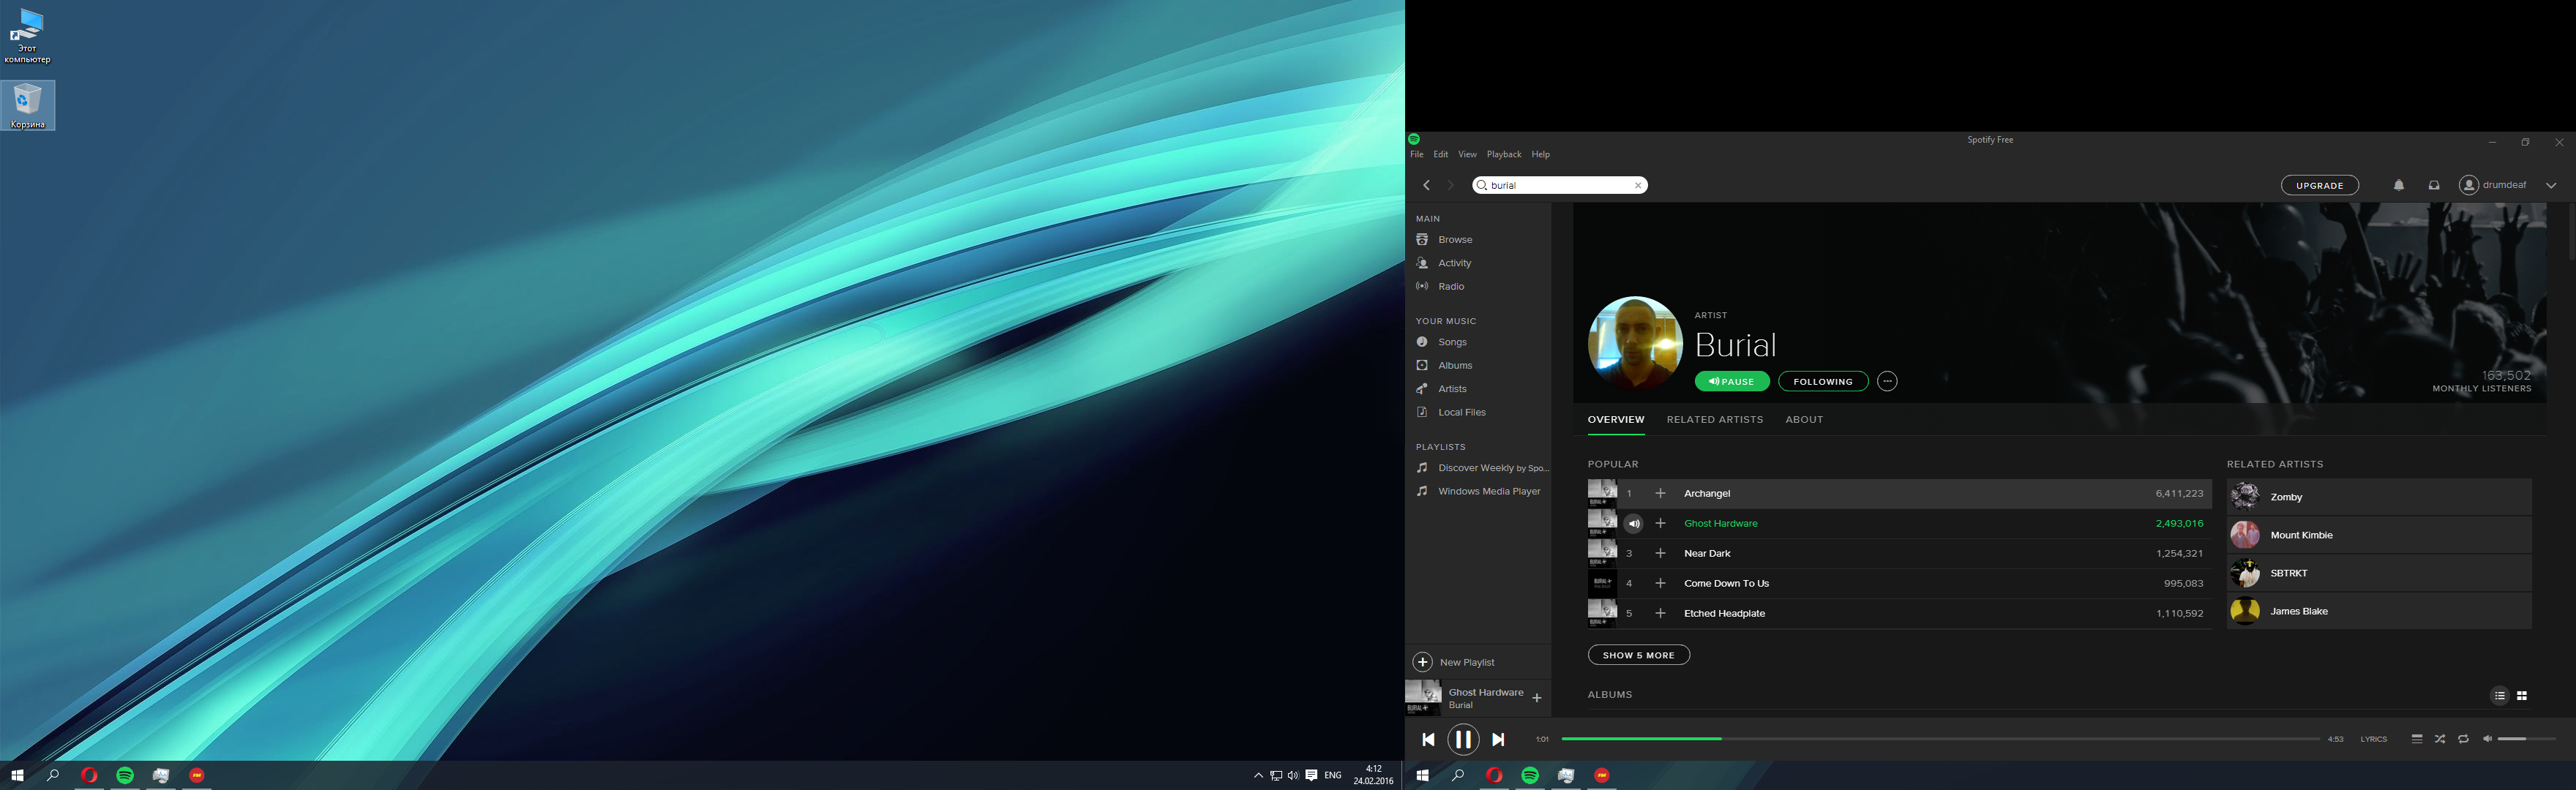The width and height of the screenshot is (2576, 790).
Task: Switch albums to grid view
Action: click(x=2522, y=696)
